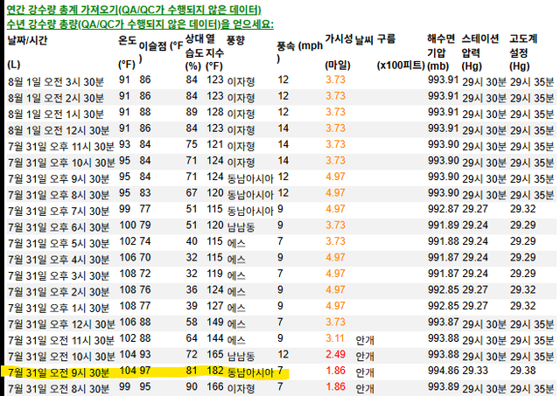Click the red 2.49 visibility value
Screen dimensions: 560x396
[x=335, y=355]
